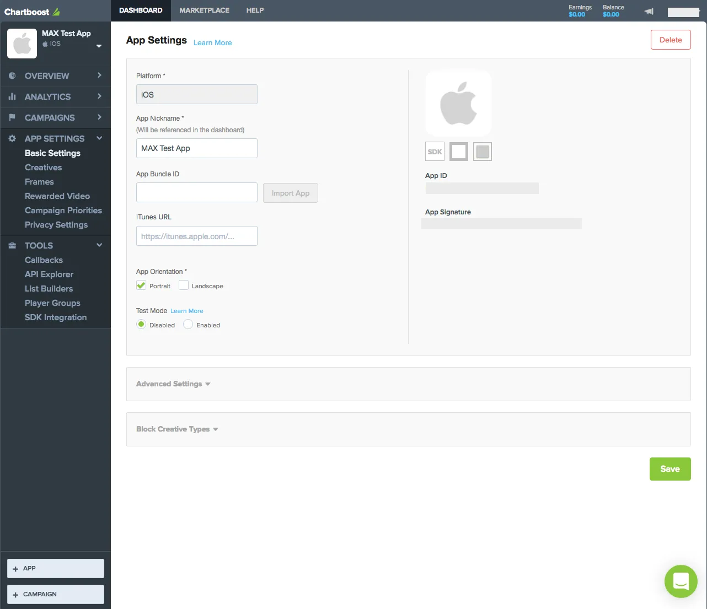The height and width of the screenshot is (609, 707).
Task: Click the App Settings gear icon
Action: click(x=12, y=138)
